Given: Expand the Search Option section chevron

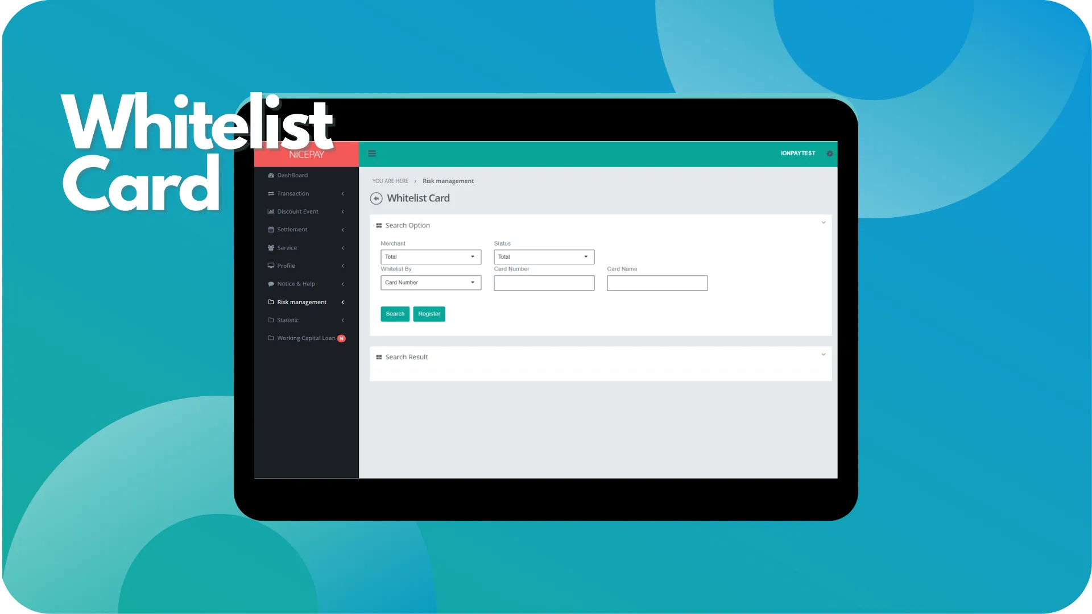Looking at the screenshot, I should click(x=824, y=223).
